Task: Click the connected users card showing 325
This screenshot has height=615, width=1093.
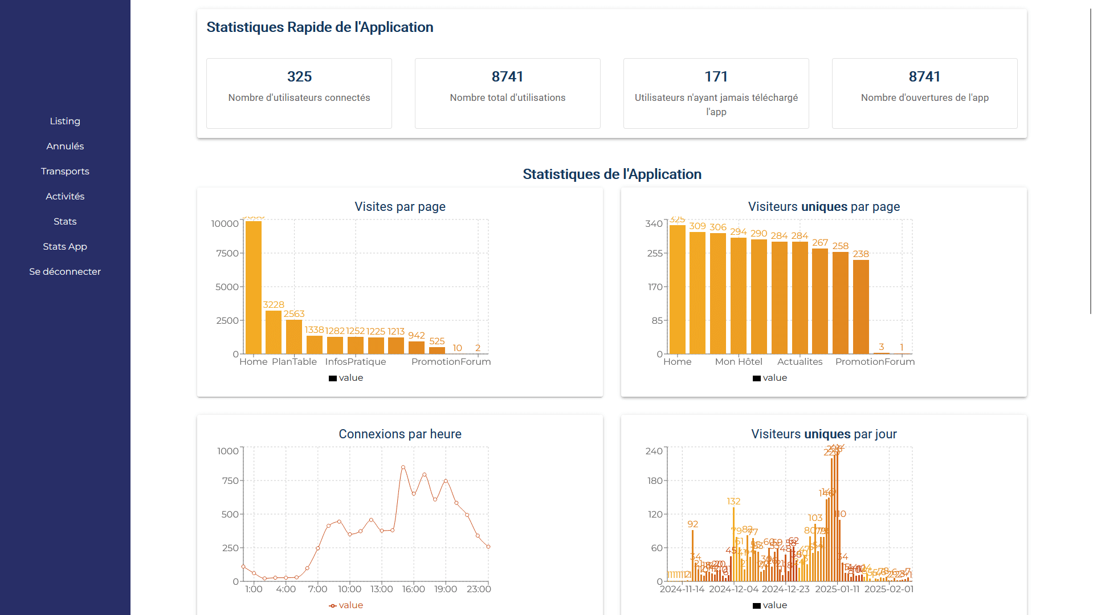Action: [299, 93]
